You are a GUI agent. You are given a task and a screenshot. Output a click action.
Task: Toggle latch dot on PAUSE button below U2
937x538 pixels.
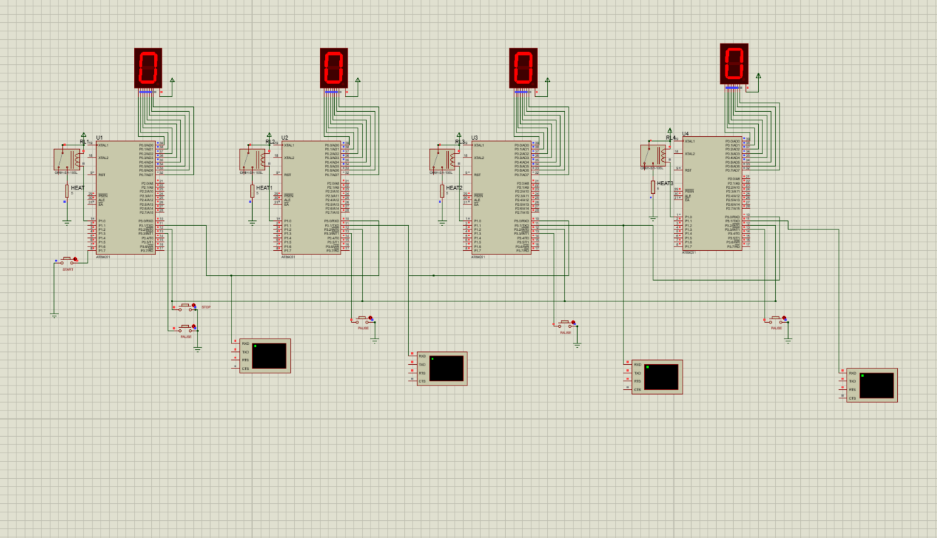coord(371,317)
